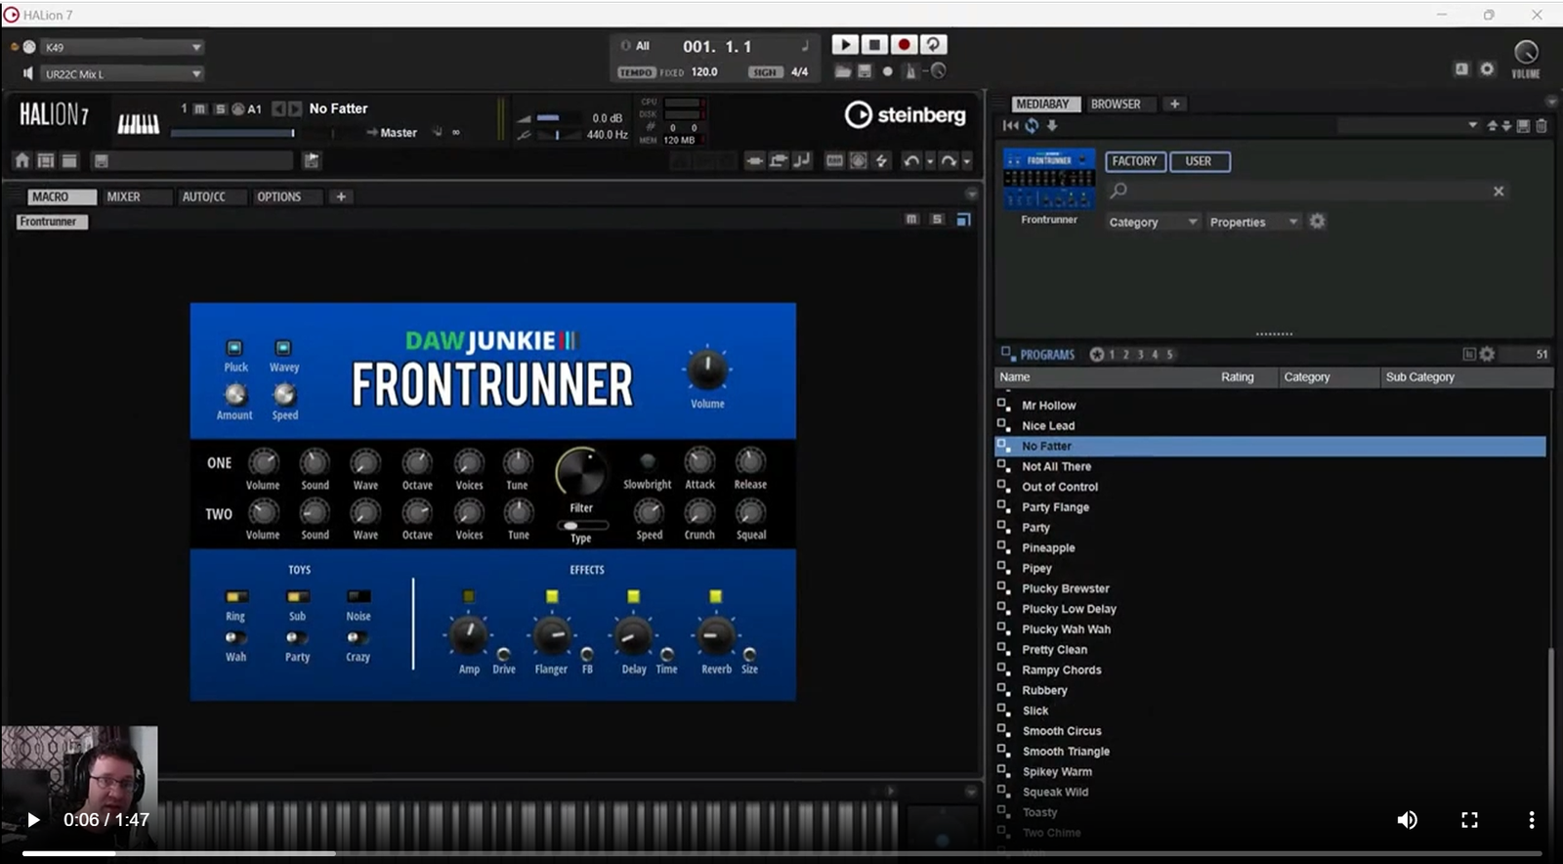Click the undo arrow icon
Image resolution: width=1563 pixels, height=864 pixels.
click(x=910, y=160)
